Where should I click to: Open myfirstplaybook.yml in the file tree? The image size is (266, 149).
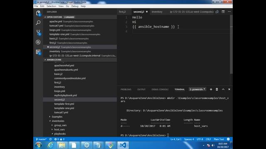80,95
